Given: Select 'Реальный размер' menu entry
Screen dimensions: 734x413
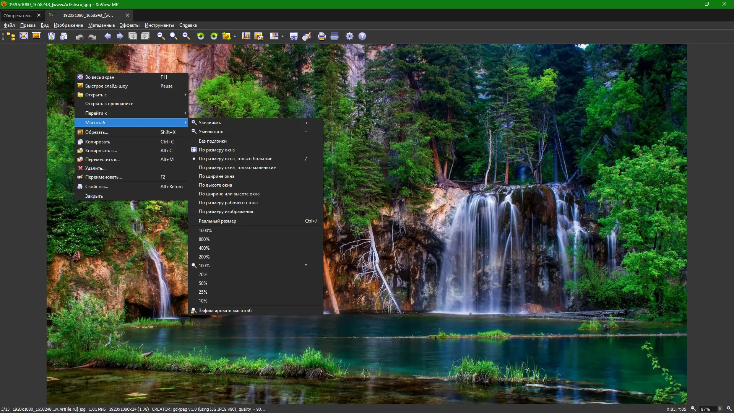Looking at the screenshot, I should pos(217,221).
